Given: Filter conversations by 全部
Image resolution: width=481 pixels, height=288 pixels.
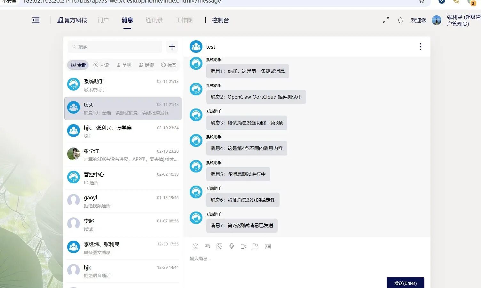Looking at the screenshot, I should 78,65.
